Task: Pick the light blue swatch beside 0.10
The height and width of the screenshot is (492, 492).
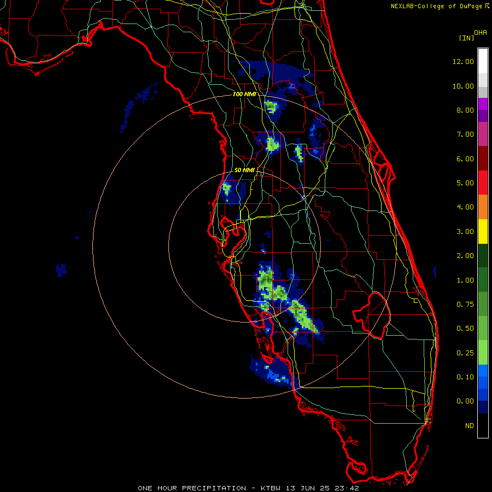Action: [483, 371]
